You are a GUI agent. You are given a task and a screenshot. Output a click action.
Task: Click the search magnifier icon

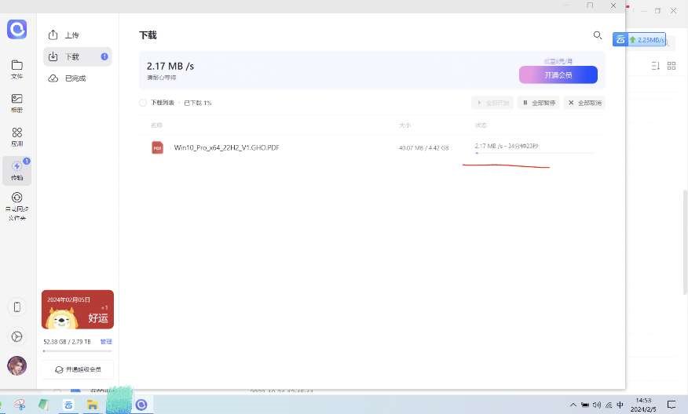(598, 36)
